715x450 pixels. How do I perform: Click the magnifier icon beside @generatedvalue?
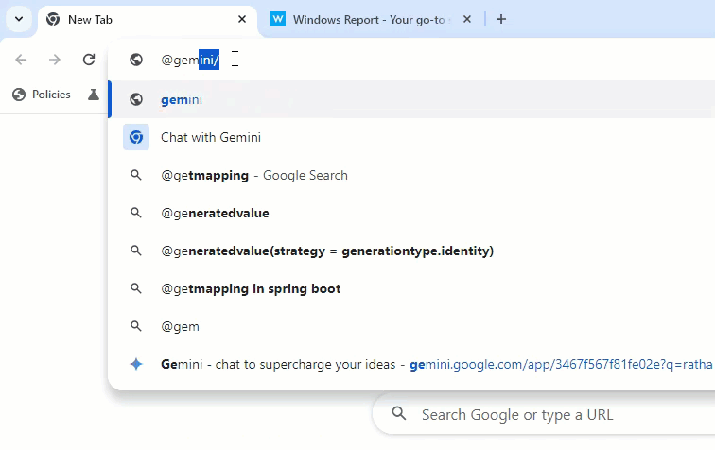(136, 213)
